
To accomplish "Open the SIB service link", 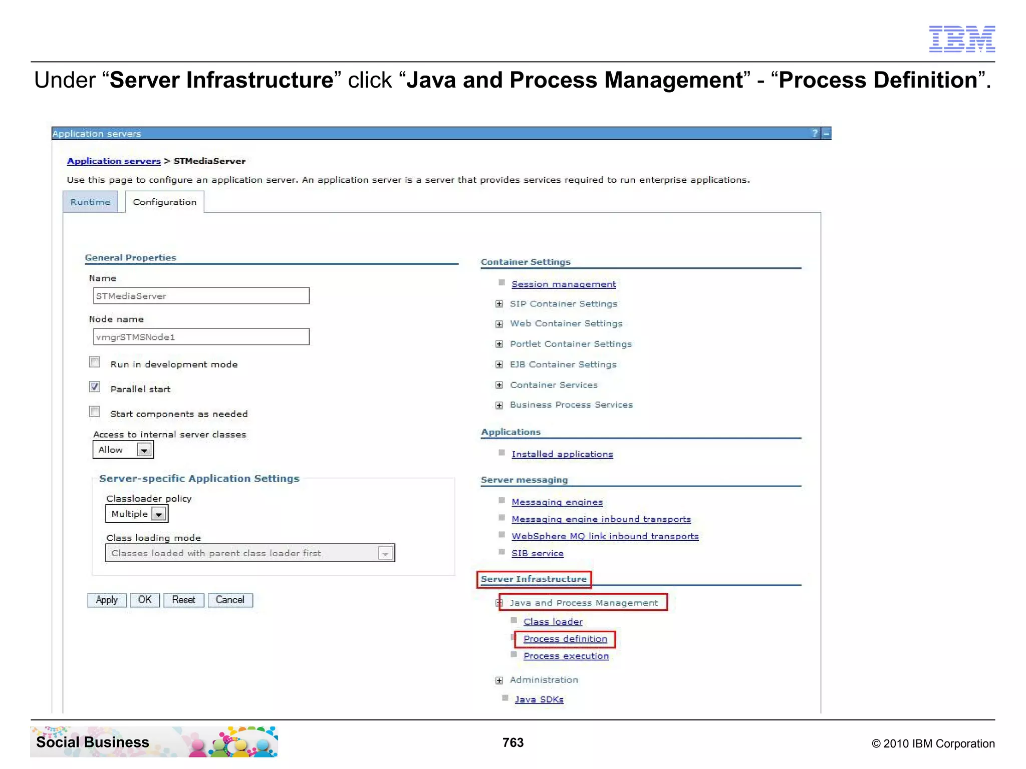I will coord(538,553).
